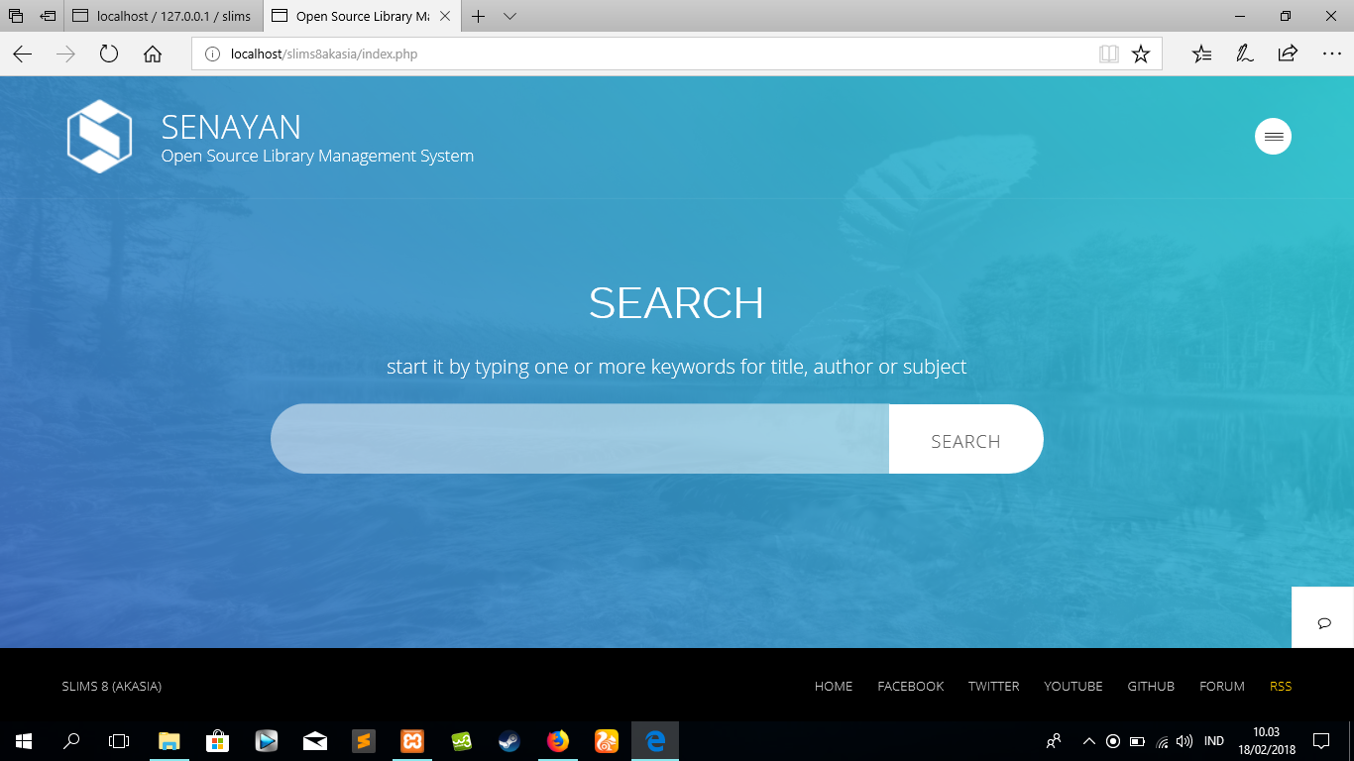The image size is (1354, 761).
Task: Open the HOME footer link
Action: [834, 686]
